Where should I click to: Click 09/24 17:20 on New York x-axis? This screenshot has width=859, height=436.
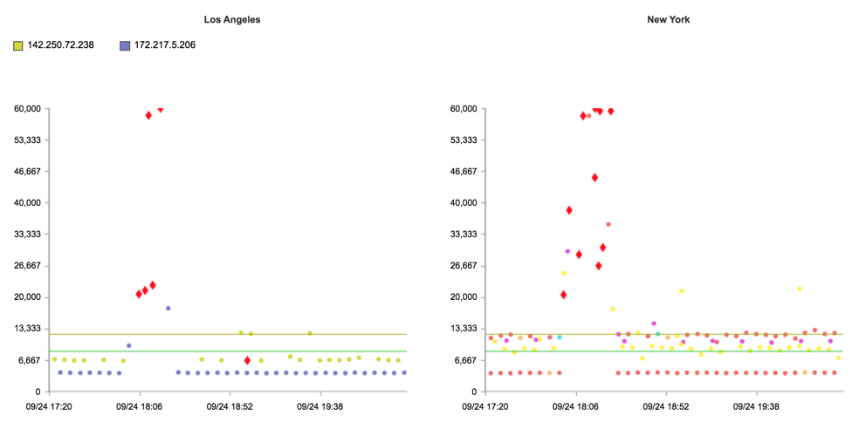(485, 407)
